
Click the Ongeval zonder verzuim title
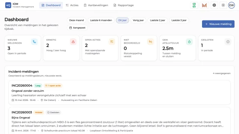(28, 91)
